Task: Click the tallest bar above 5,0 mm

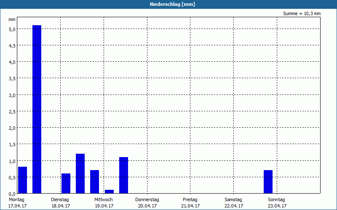Action: [x=37, y=109]
